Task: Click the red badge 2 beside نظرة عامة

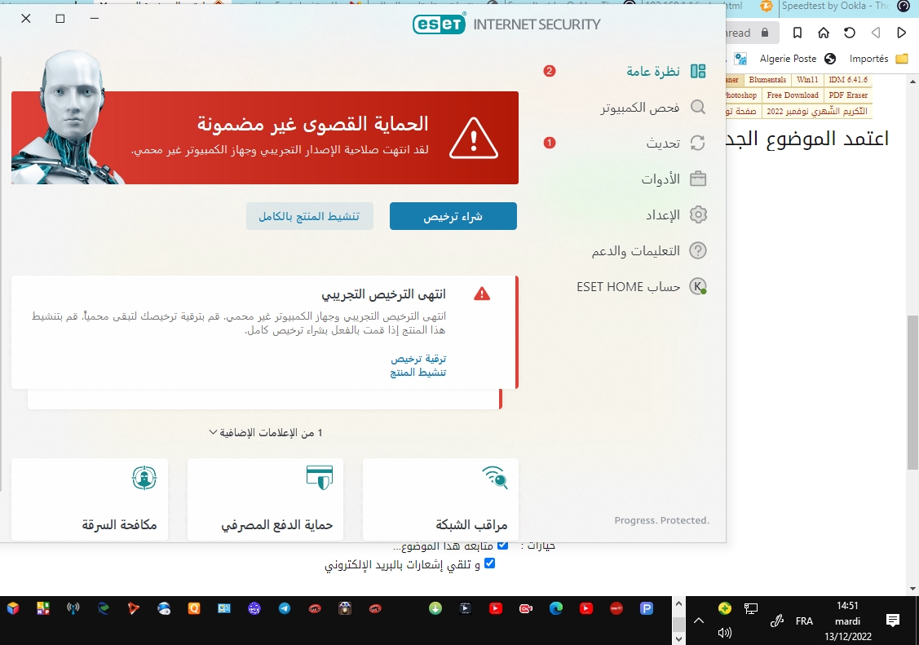Action: 549,71
